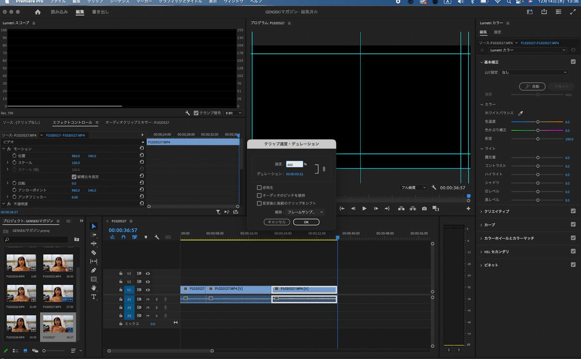581x359 pixels.
Task: Switch to 読み込み workspace tab
Action: point(59,12)
